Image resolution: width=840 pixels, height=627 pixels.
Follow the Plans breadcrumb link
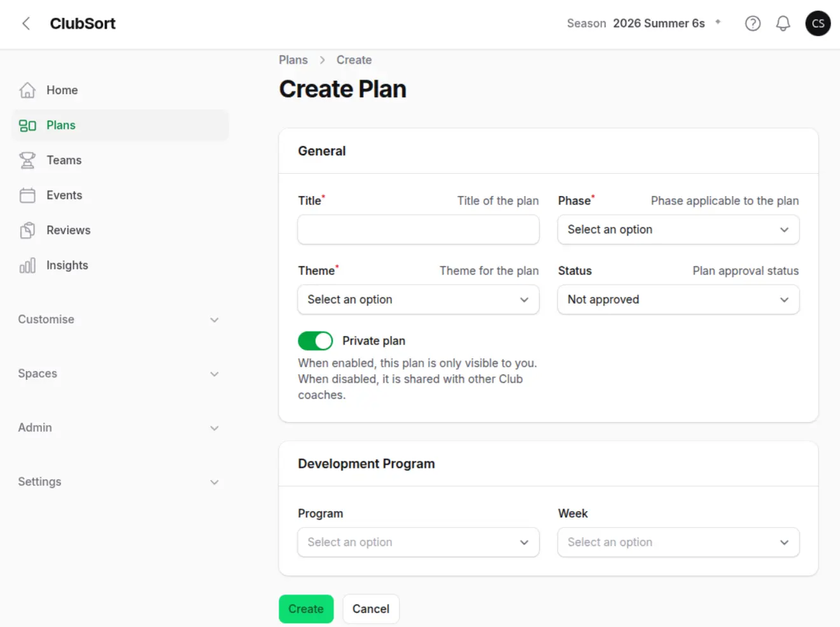[x=293, y=60]
